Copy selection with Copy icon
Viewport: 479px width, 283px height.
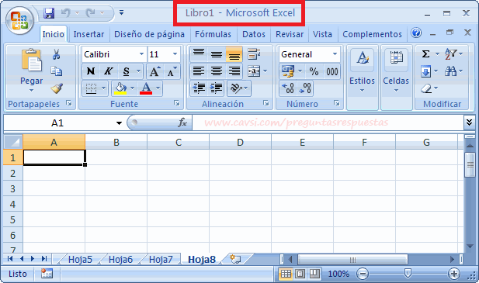coord(56,71)
